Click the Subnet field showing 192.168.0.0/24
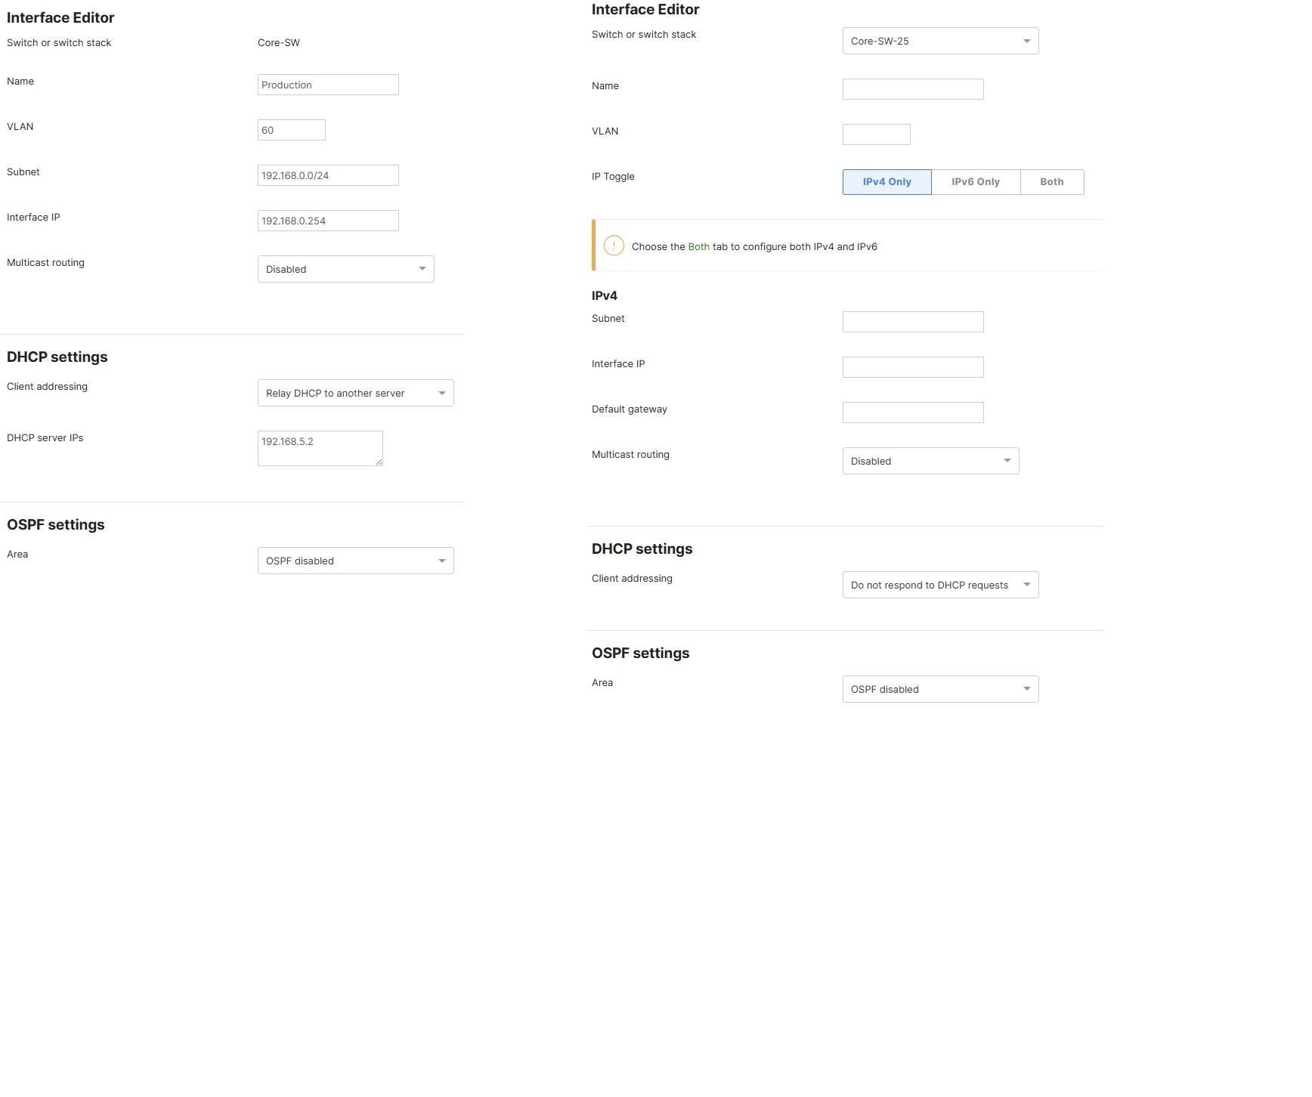The image size is (1312, 1097). click(328, 175)
